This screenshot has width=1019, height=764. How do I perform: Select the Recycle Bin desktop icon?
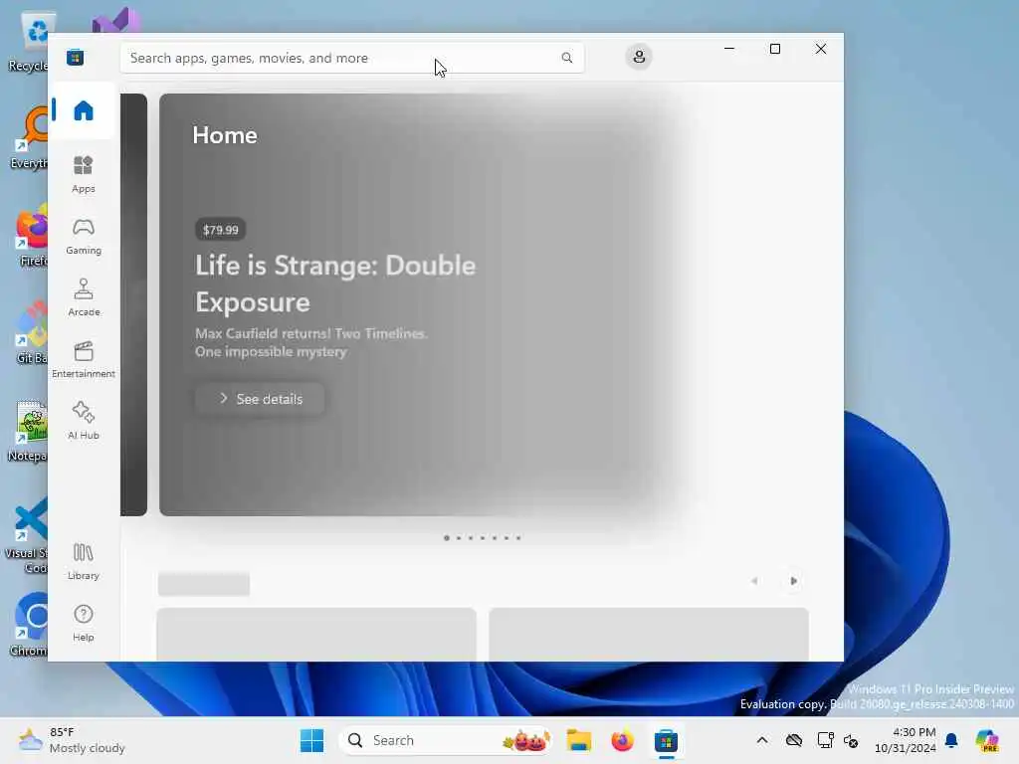[29, 42]
